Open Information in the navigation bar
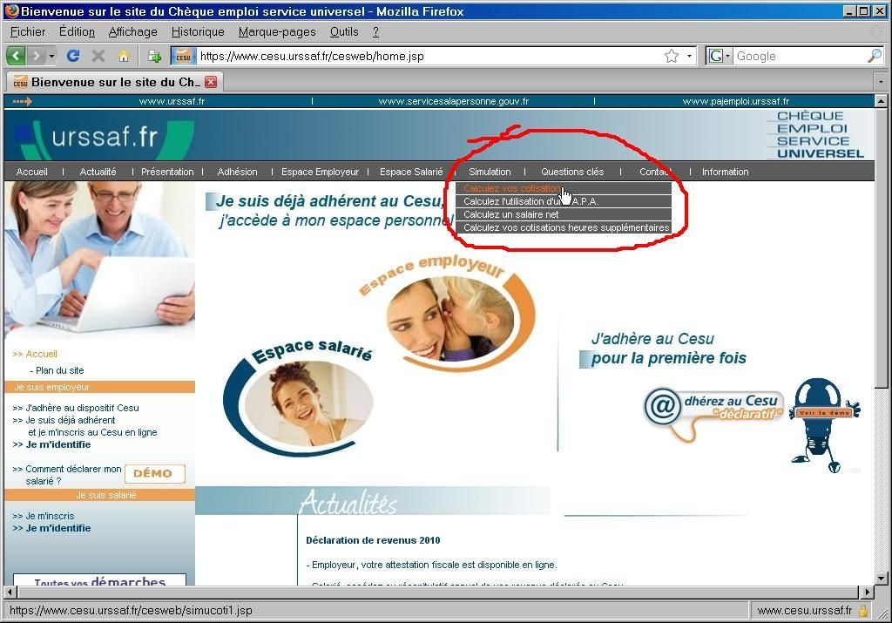Screen dimensions: 892x623 click(726, 172)
